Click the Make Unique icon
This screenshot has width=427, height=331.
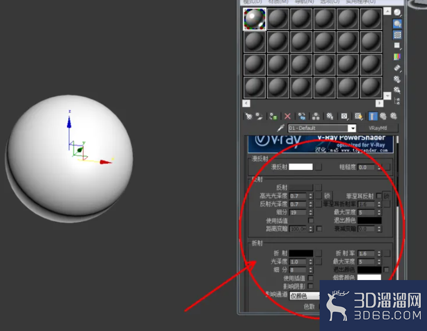316,116
